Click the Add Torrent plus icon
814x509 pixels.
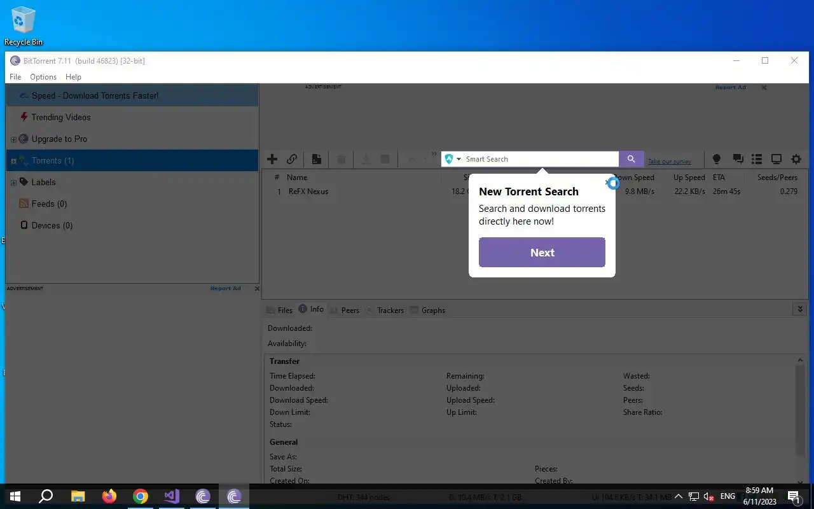[x=272, y=159]
